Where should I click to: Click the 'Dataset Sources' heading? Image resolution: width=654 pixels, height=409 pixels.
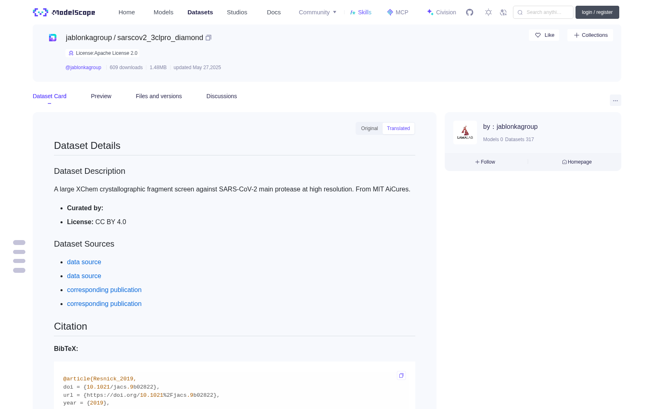click(x=84, y=244)
